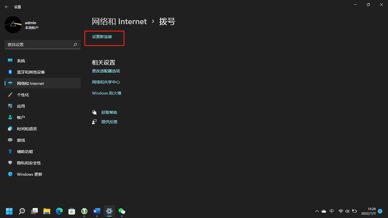Click the admin account profile picture
Viewport: 388px width, 218px height.
click(13, 25)
